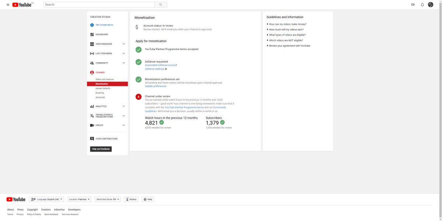Open the Developers footer link
The image size is (442, 221).
(74, 210)
